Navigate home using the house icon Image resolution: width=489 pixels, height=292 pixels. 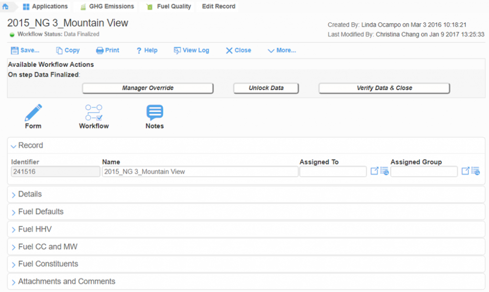[x=5, y=6]
